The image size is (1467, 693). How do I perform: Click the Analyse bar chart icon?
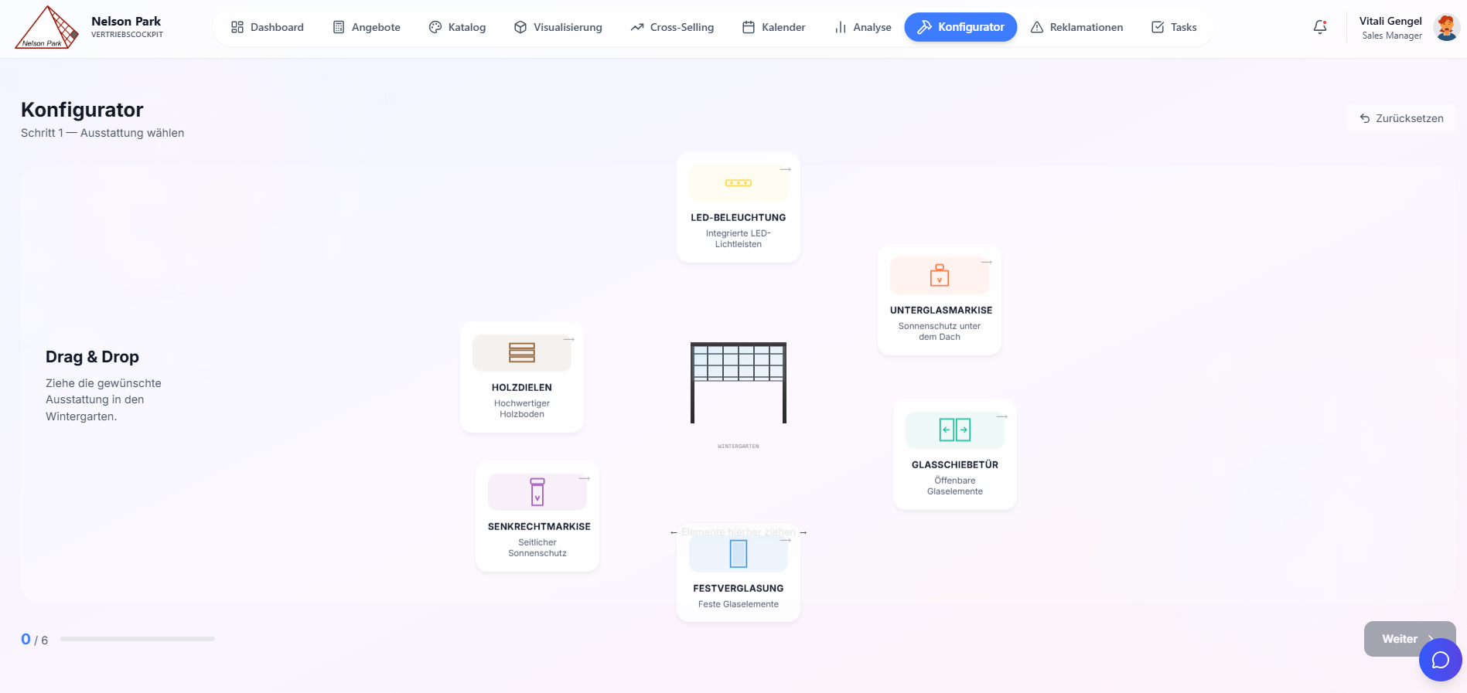841,27
